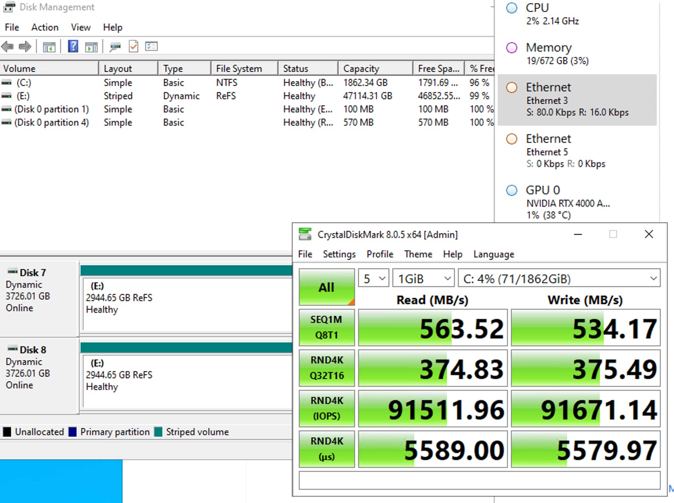Viewport: 674px width, 503px height.
Task: Start the SEQ1M Q8T1 test button
Action: [x=326, y=328]
